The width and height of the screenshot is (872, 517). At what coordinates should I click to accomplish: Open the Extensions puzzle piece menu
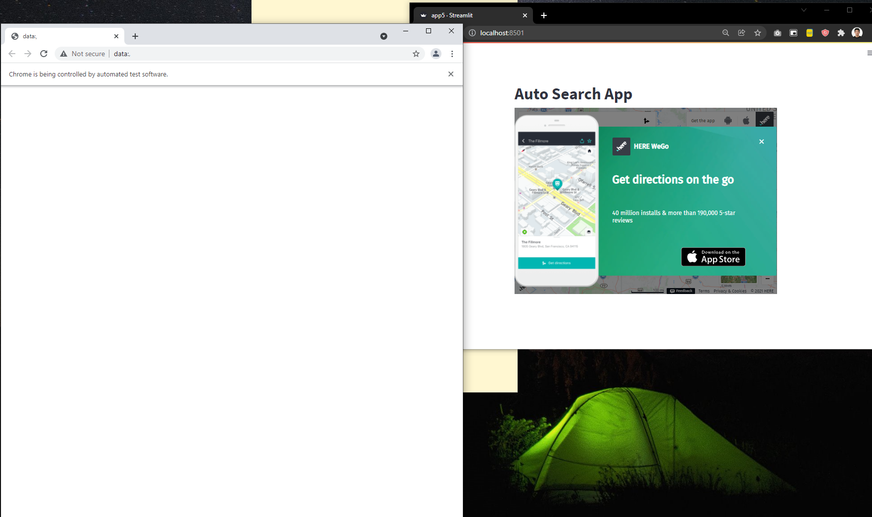click(841, 33)
